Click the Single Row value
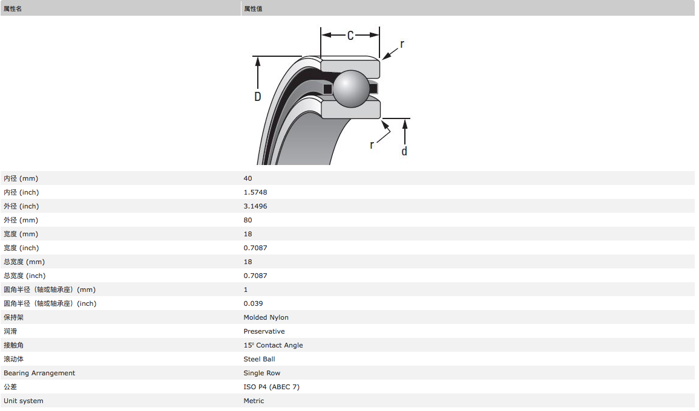This screenshot has height=411, width=699. click(262, 373)
